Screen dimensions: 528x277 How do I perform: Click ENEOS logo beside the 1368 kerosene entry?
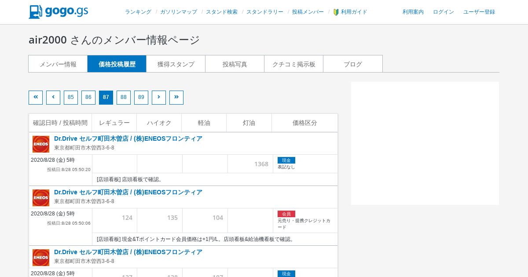[x=41, y=144]
